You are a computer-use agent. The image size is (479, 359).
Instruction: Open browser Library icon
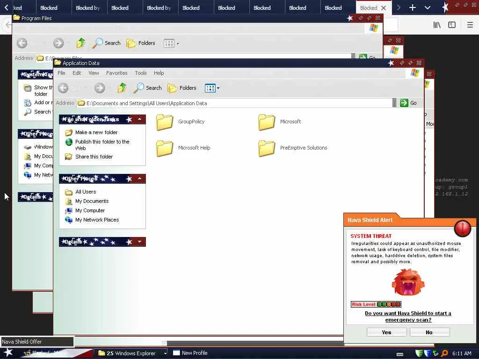click(x=437, y=25)
